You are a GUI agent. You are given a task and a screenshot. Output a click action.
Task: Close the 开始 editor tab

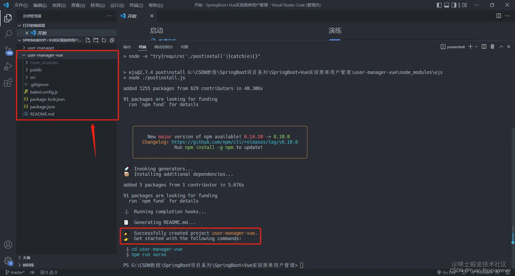point(152,16)
